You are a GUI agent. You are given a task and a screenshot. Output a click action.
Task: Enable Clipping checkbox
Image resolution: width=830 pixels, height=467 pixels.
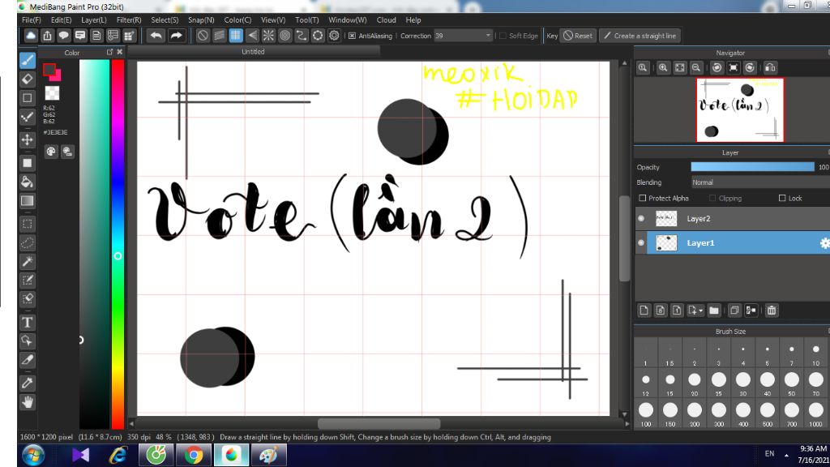[x=712, y=198]
